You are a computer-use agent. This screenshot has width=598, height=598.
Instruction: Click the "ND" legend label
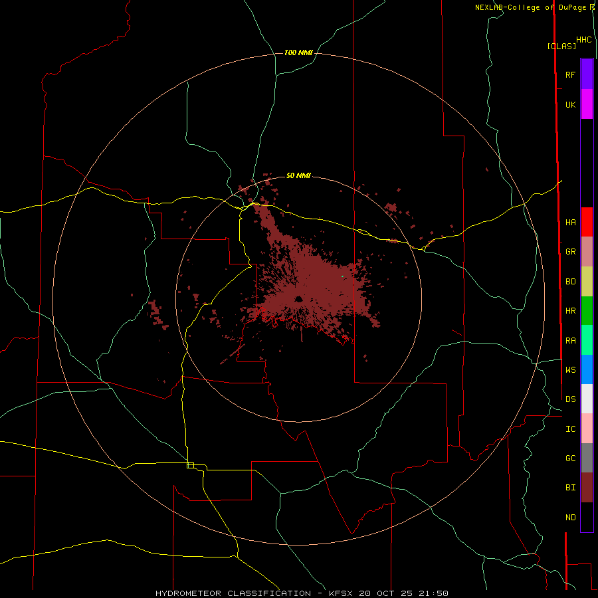click(570, 518)
